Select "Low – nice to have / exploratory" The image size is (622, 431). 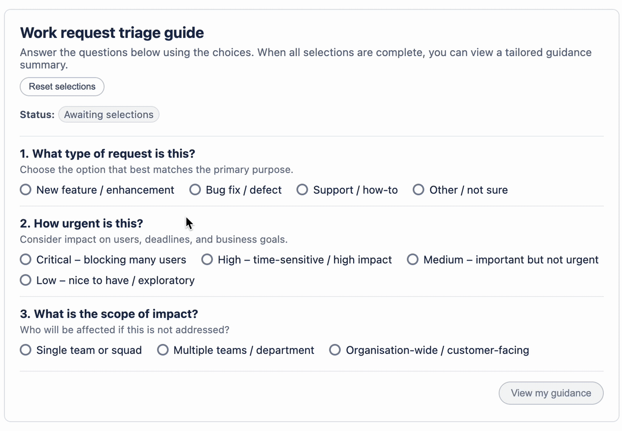(x=25, y=280)
